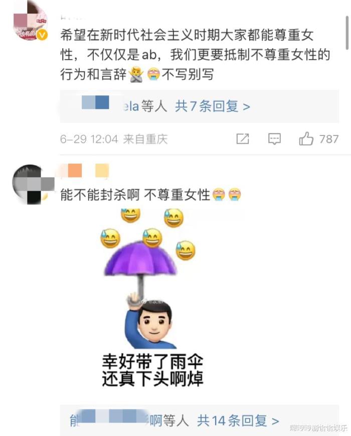Screen dimensions: 351x436
Task: Select the second commenter's blurred username
Action: 86,171
